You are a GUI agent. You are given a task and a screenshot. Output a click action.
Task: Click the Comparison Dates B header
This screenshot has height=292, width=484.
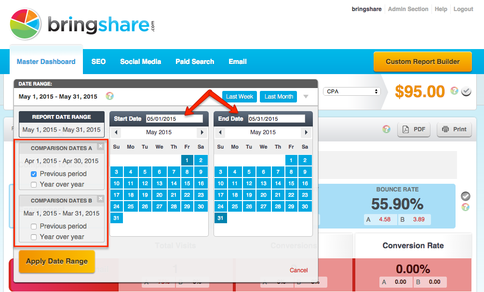[61, 201]
